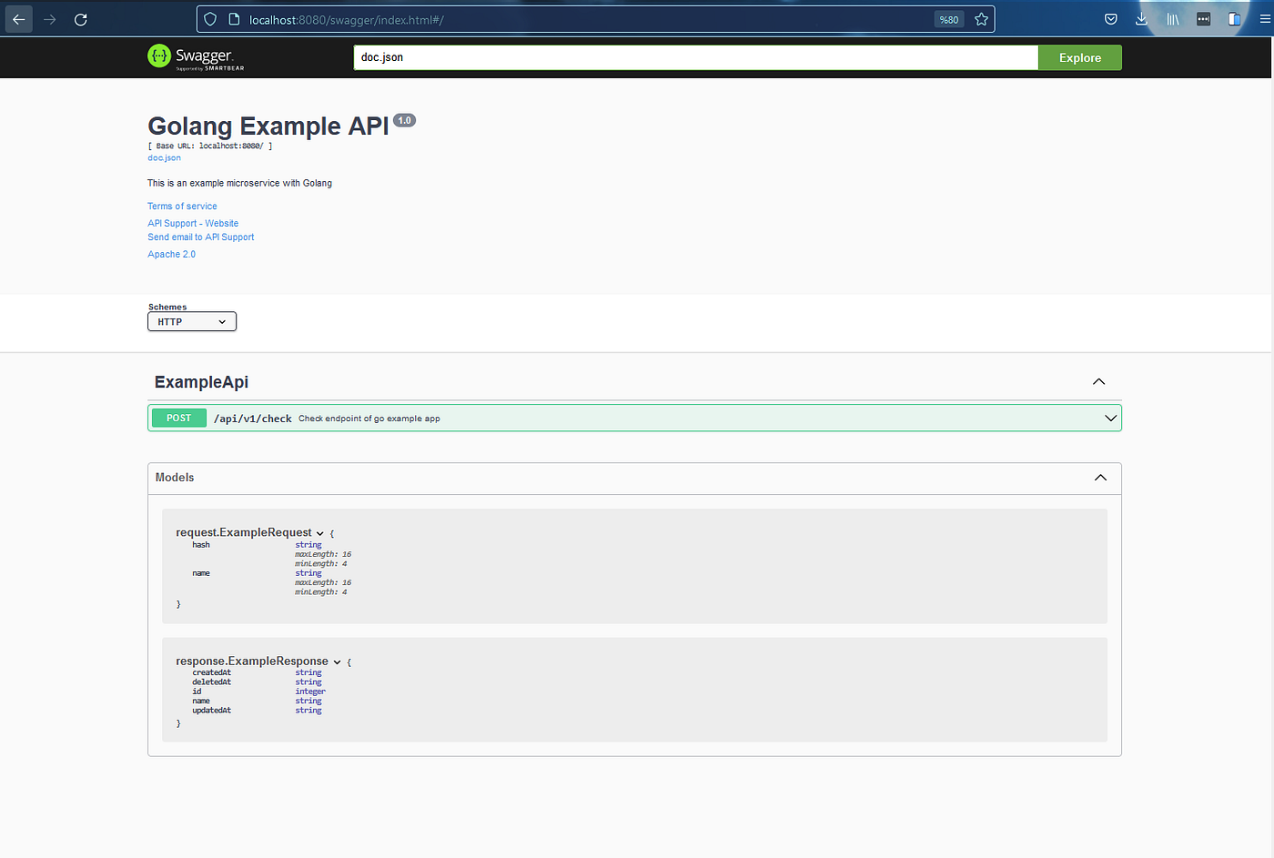Open the Terms of service link
1274x858 pixels.
(x=182, y=207)
